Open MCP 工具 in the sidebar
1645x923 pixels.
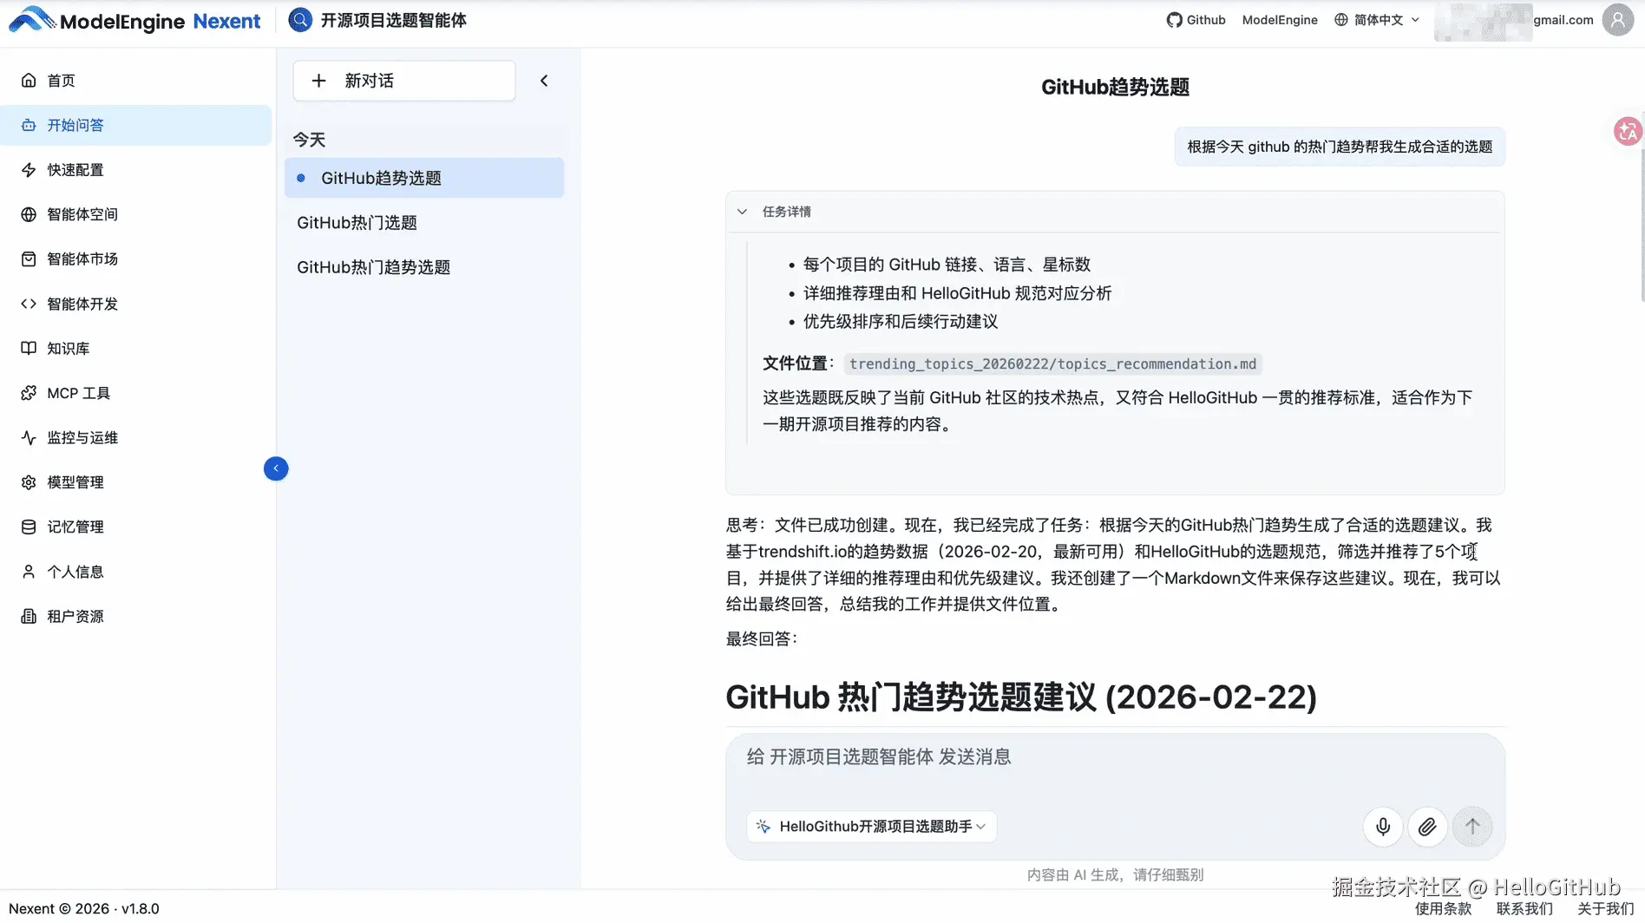tap(136, 393)
